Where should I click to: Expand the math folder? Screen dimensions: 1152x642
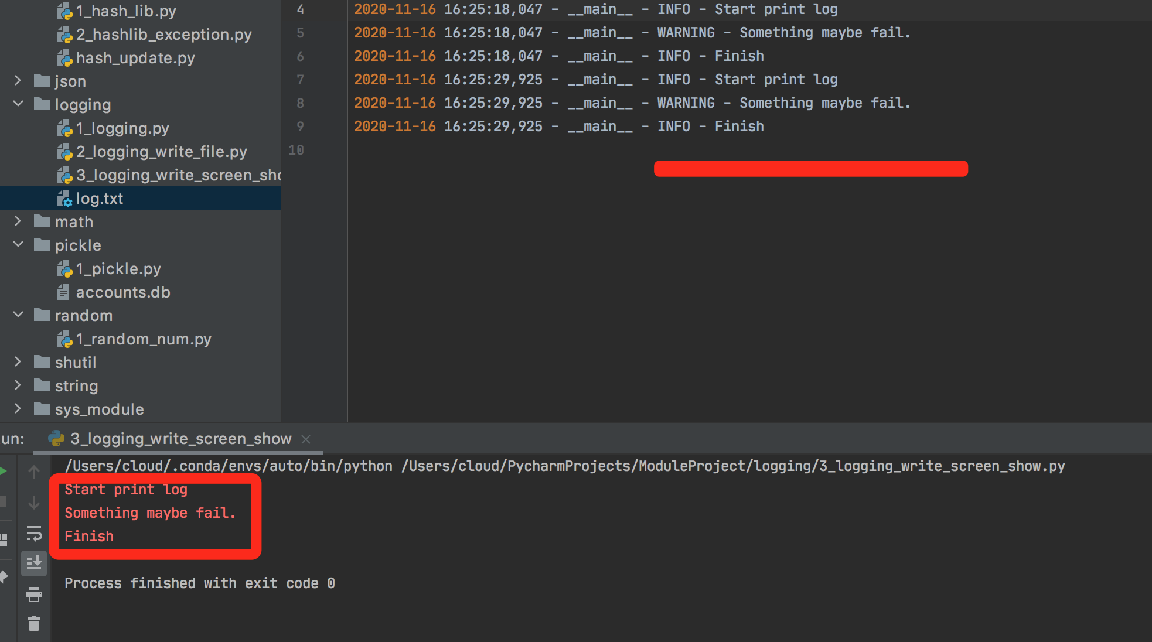point(18,221)
